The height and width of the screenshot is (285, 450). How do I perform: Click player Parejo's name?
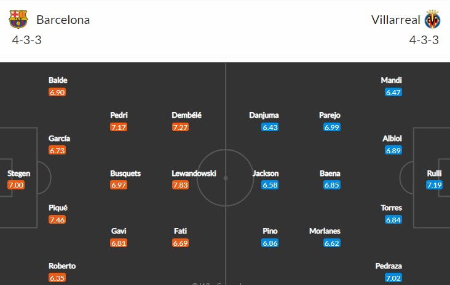pos(330,115)
